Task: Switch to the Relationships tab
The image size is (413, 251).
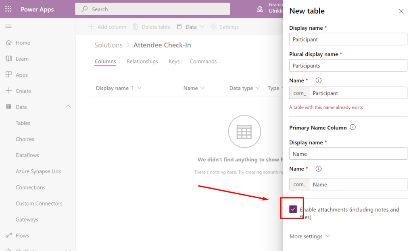Action: pos(142,61)
